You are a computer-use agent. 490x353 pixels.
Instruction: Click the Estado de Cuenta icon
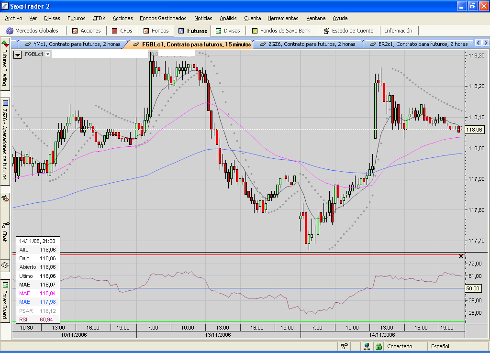tap(326, 31)
